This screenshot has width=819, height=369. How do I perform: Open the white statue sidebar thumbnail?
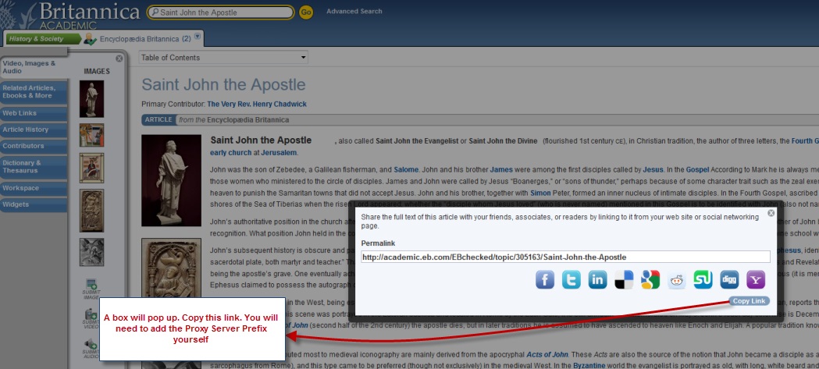pos(91,98)
